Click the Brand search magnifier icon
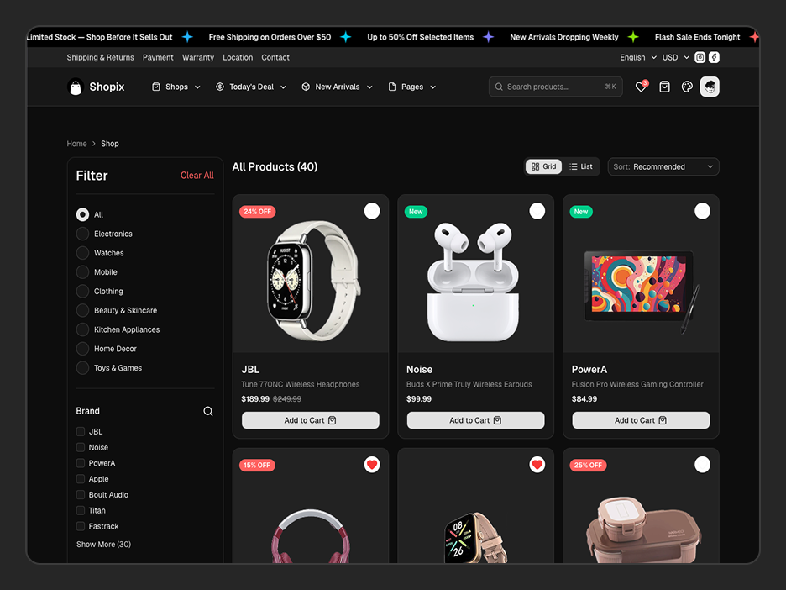786x590 pixels. point(208,411)
